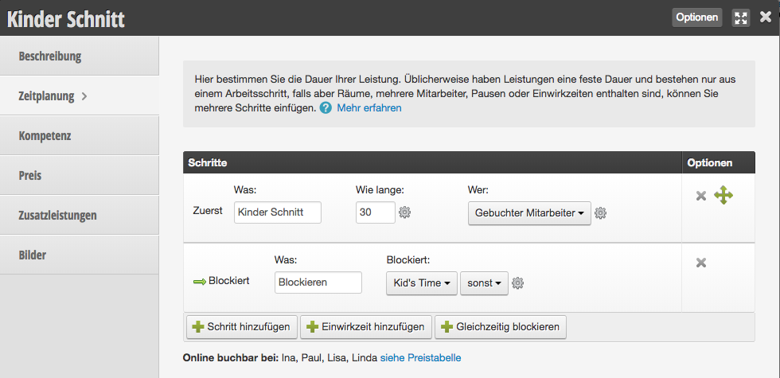Remove the Blockiert row with X icon
Screen dimensions: 780x378
[701, 263]
